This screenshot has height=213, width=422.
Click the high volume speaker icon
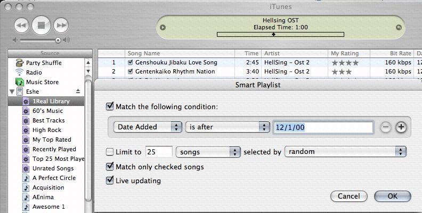tap(66, 40)
